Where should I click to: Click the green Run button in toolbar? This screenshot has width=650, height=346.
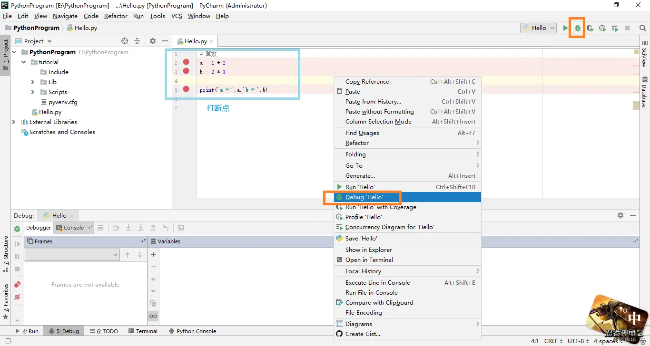tap(565, 28)
